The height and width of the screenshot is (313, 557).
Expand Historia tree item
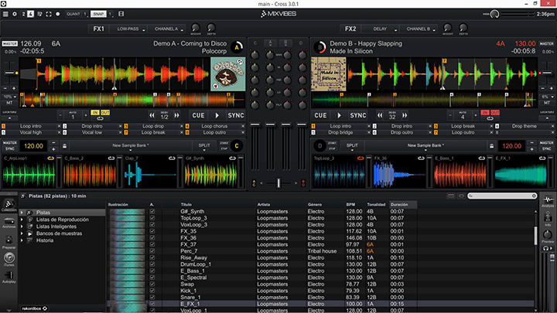22,240
